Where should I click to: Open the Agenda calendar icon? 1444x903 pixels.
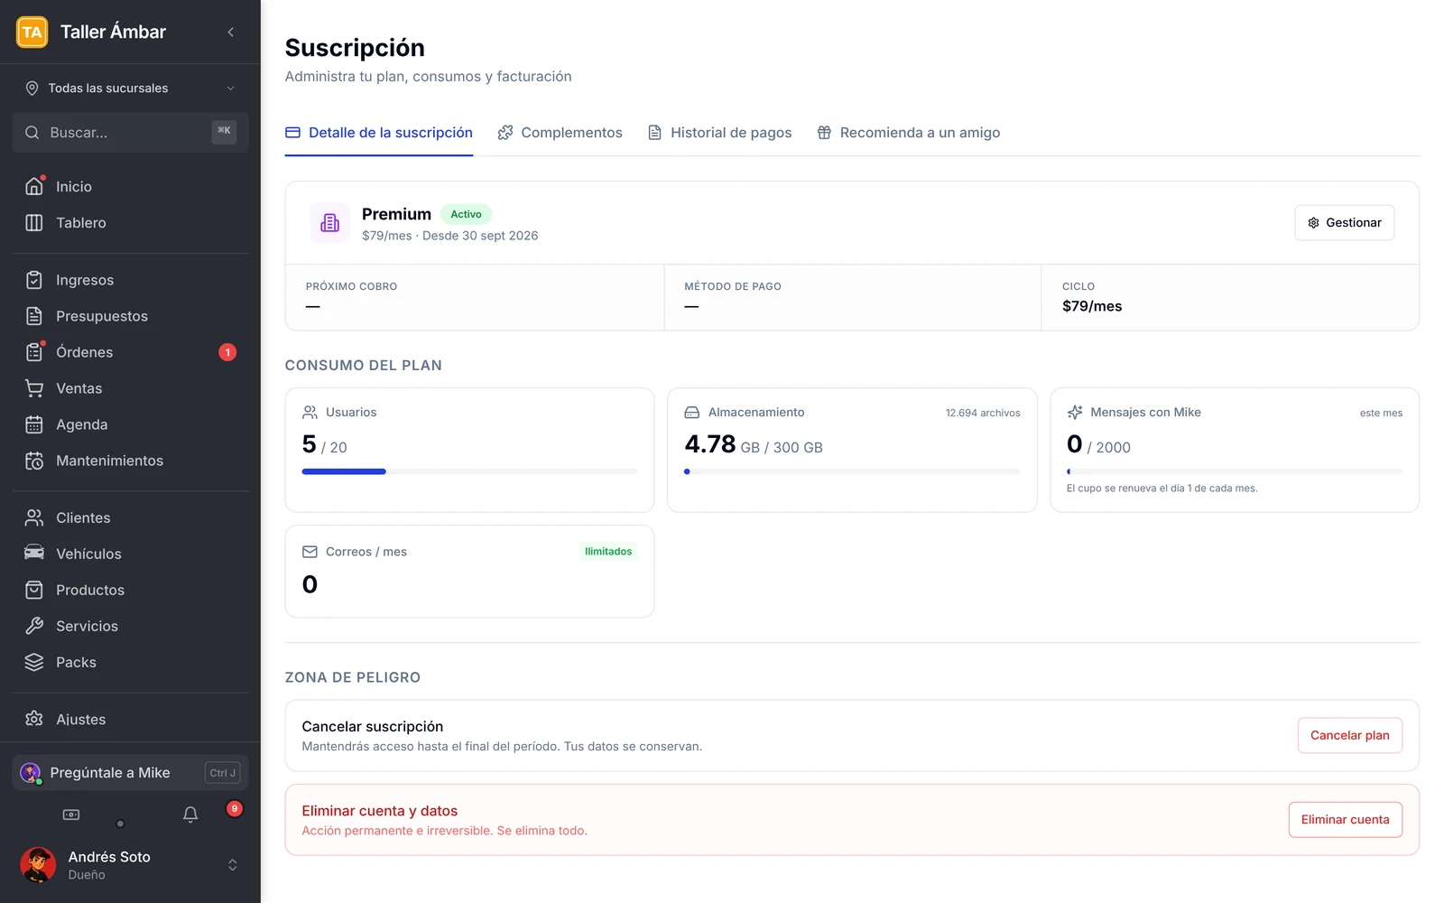coord(34,424)
